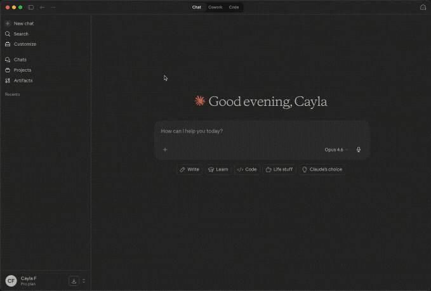Switch to the Code tab
Screen dimensions: 431x291
tap(234, 7)
